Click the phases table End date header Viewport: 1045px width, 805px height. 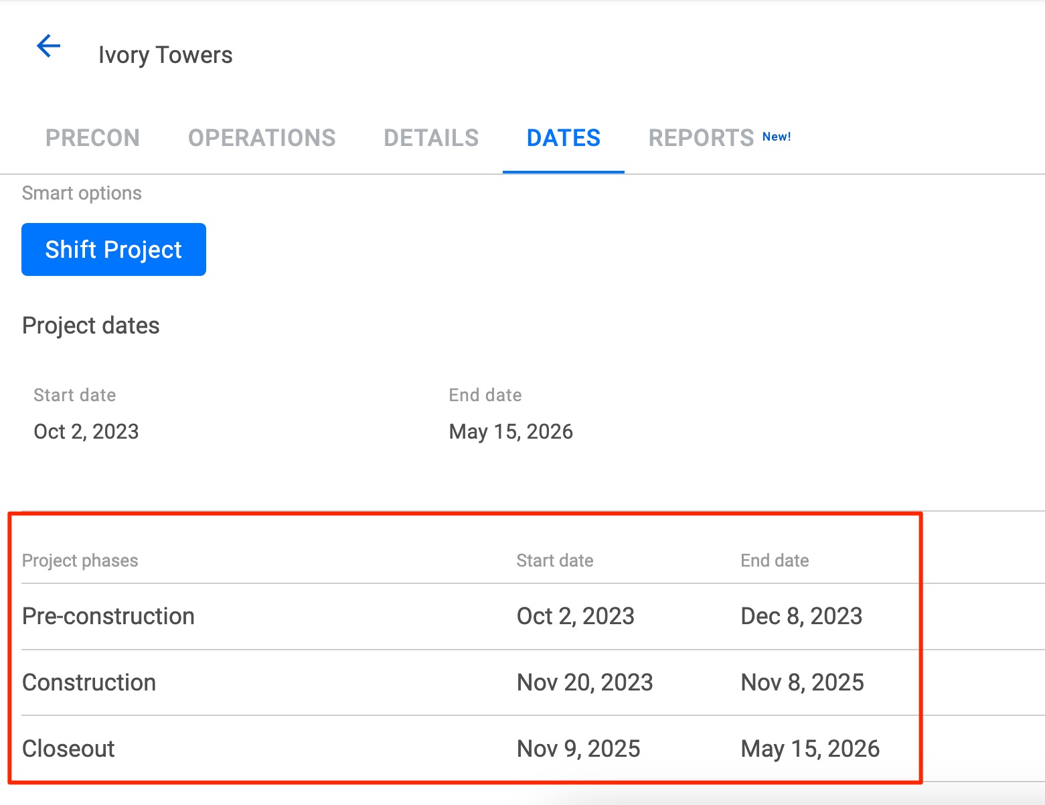(775, 561)
